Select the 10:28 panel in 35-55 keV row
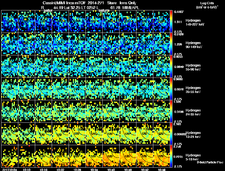 [x=77, y=89]
